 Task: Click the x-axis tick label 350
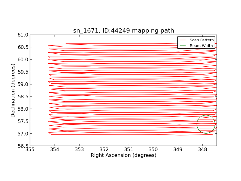[x=153, y=149]
